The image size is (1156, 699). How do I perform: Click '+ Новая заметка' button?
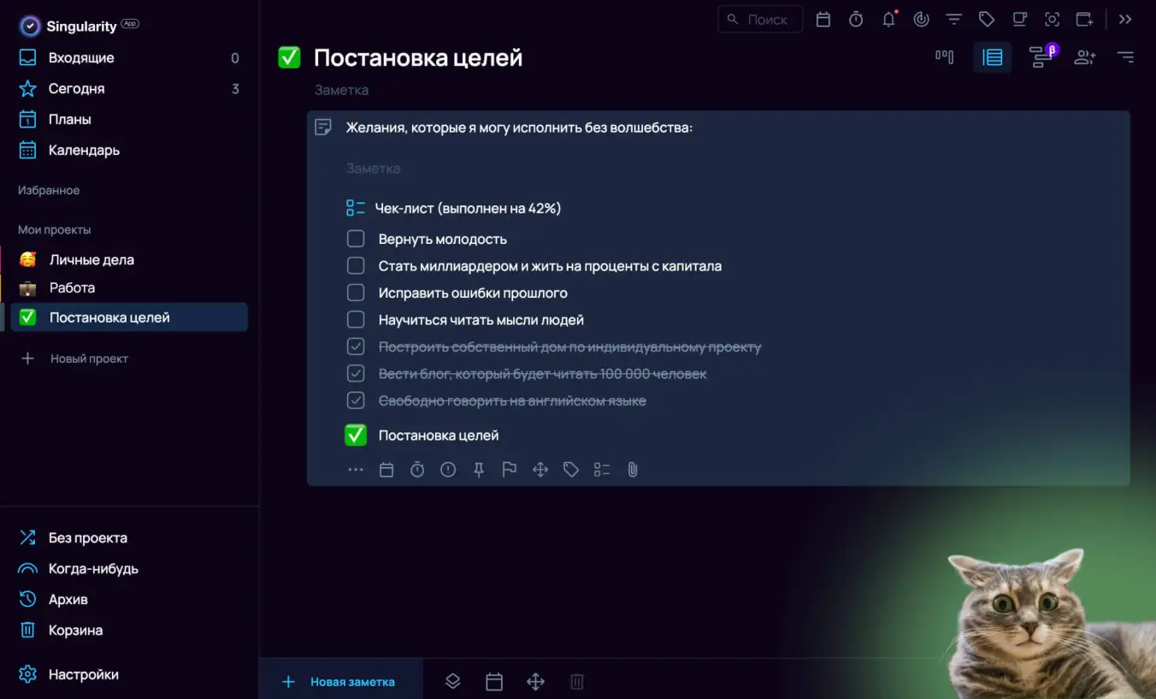[x=340, y=681]
